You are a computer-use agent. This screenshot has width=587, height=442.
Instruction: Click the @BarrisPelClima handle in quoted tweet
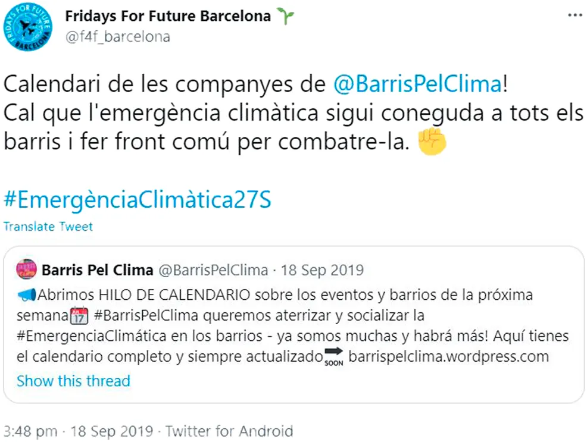pyautogui.click(x=213, y=271)
